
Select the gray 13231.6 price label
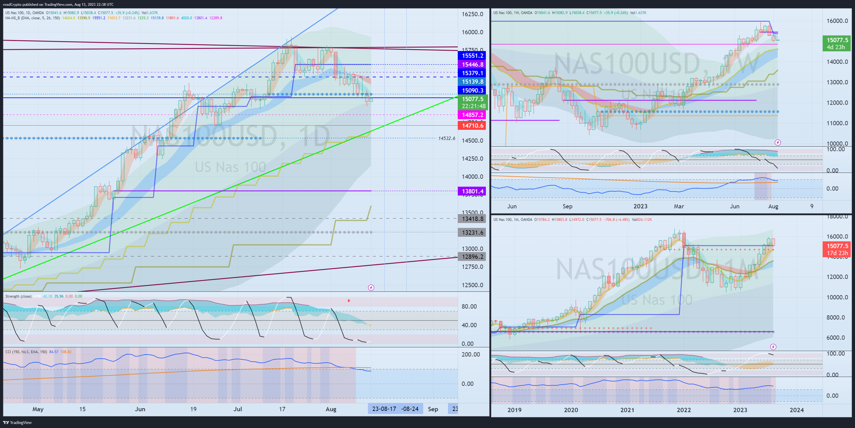click(472, 232)
